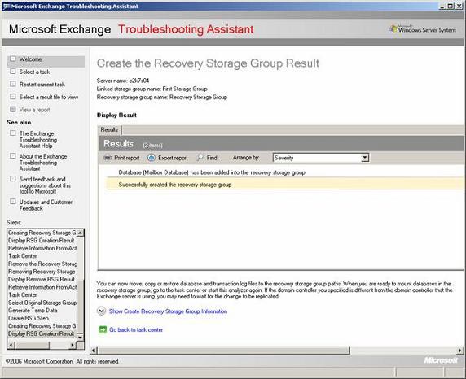Open Select a result file to view

pos(49,97)
